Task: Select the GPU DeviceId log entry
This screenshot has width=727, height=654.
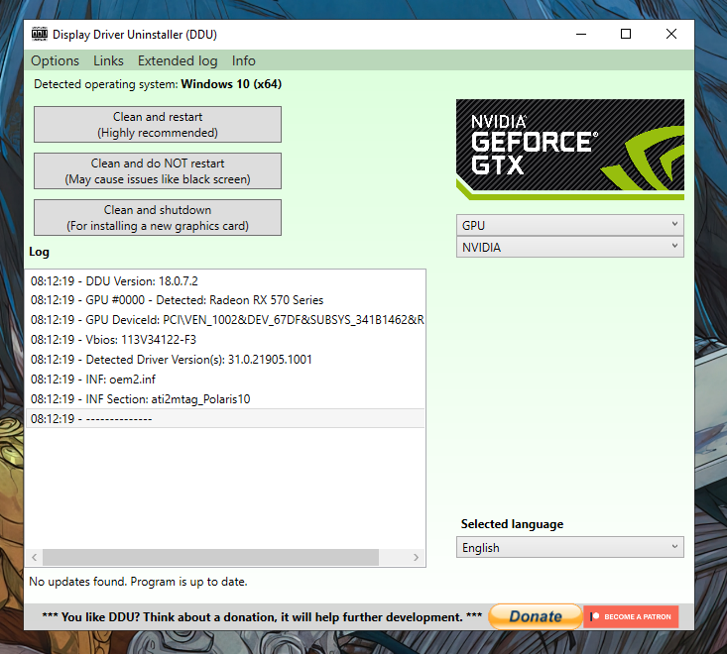Action: click(226, 320)
